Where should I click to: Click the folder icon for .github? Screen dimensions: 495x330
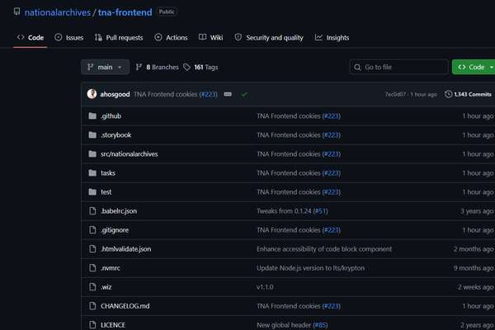(x=92, y=115)
